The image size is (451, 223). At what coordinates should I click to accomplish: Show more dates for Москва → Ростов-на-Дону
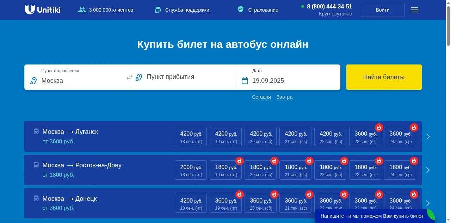428,170
